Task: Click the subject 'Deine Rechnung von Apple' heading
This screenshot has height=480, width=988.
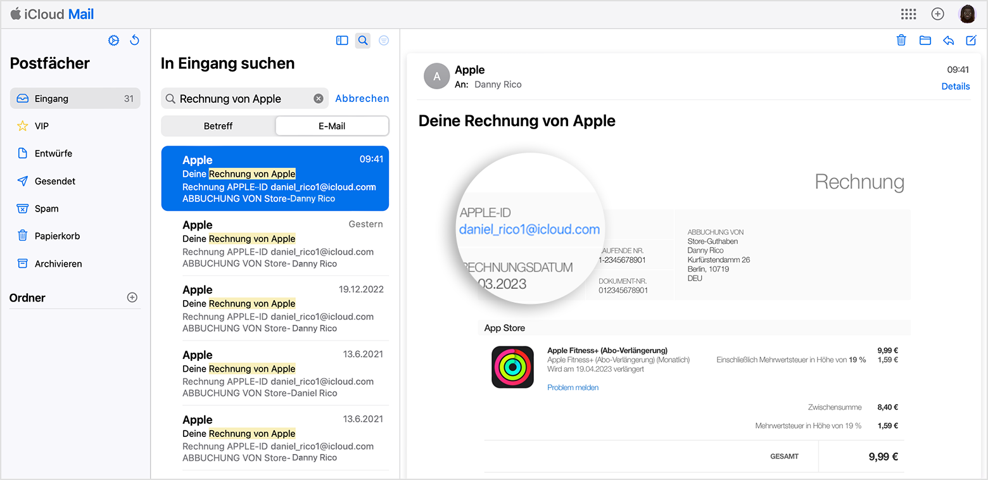Action: tap(517, 121)
